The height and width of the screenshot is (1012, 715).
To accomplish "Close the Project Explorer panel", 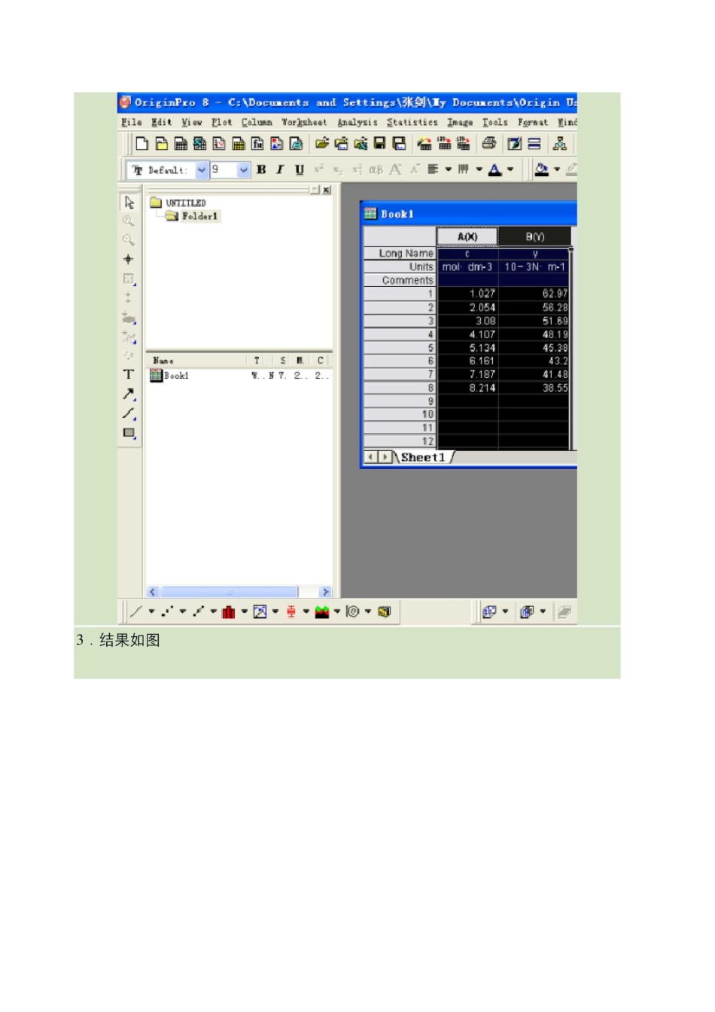I will [327, 190].
